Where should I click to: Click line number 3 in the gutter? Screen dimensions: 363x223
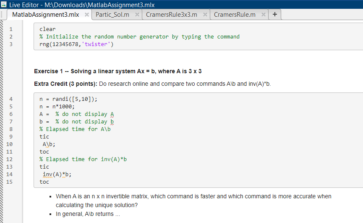[11, 44]
